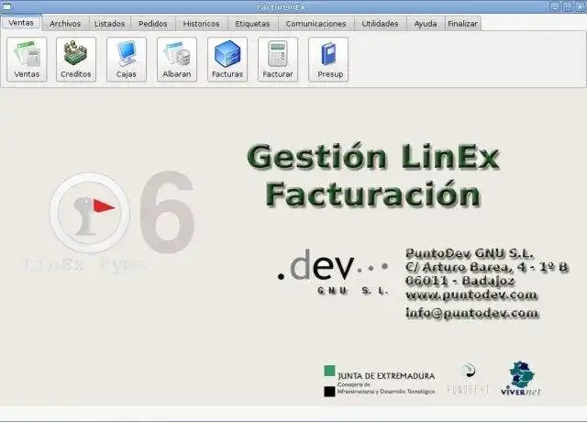Click the Finalizar tab

[x=462, y=24]
